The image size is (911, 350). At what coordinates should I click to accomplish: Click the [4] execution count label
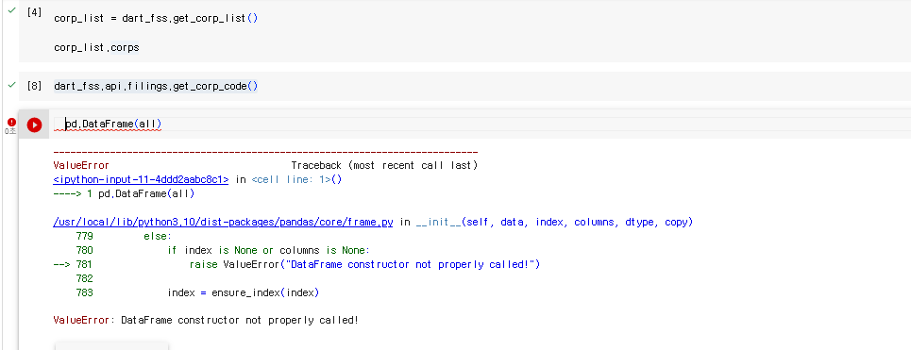click(34, 12)
